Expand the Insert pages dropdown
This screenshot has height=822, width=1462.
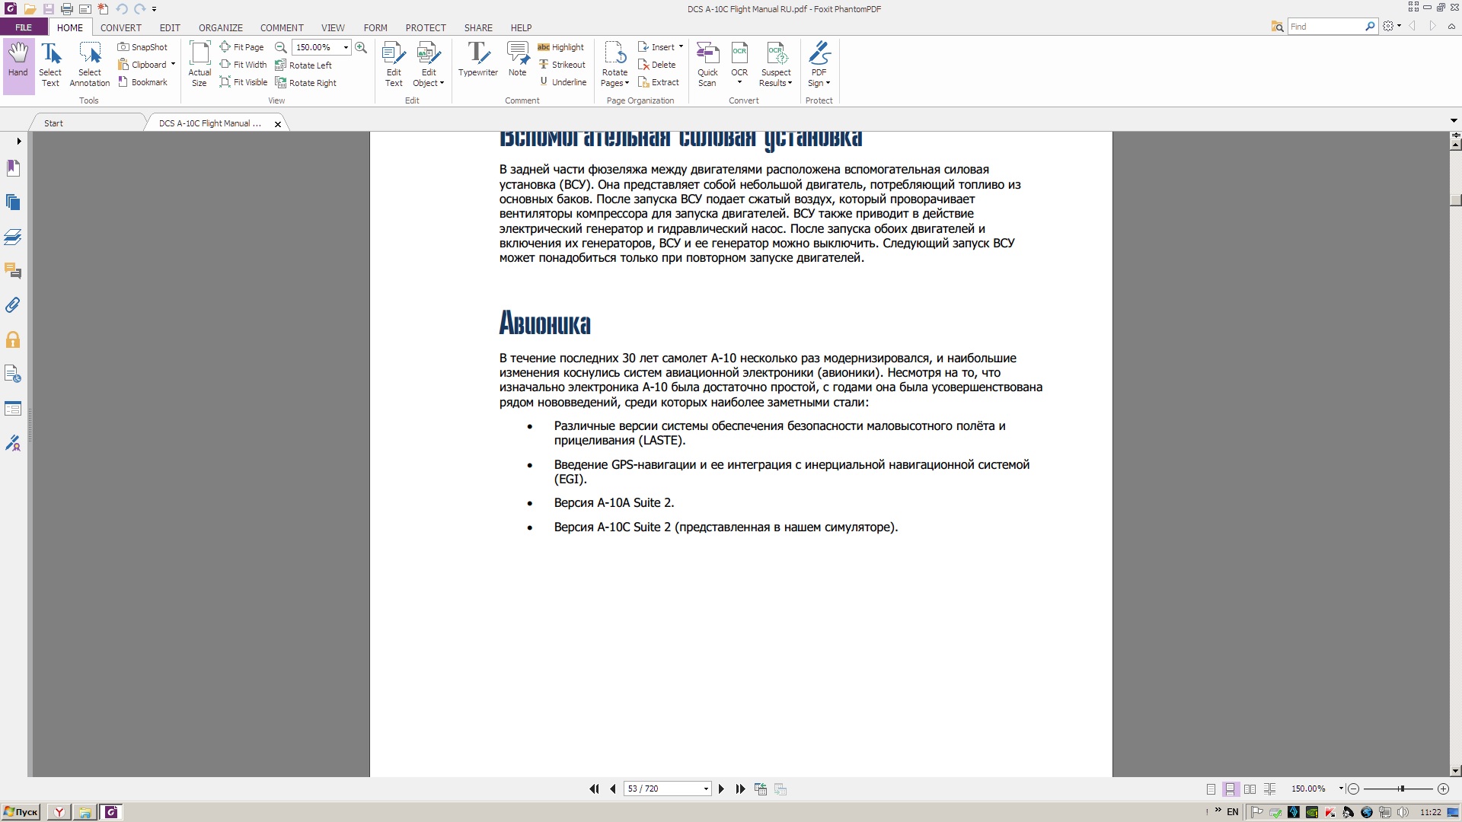(x=681, y=47)
